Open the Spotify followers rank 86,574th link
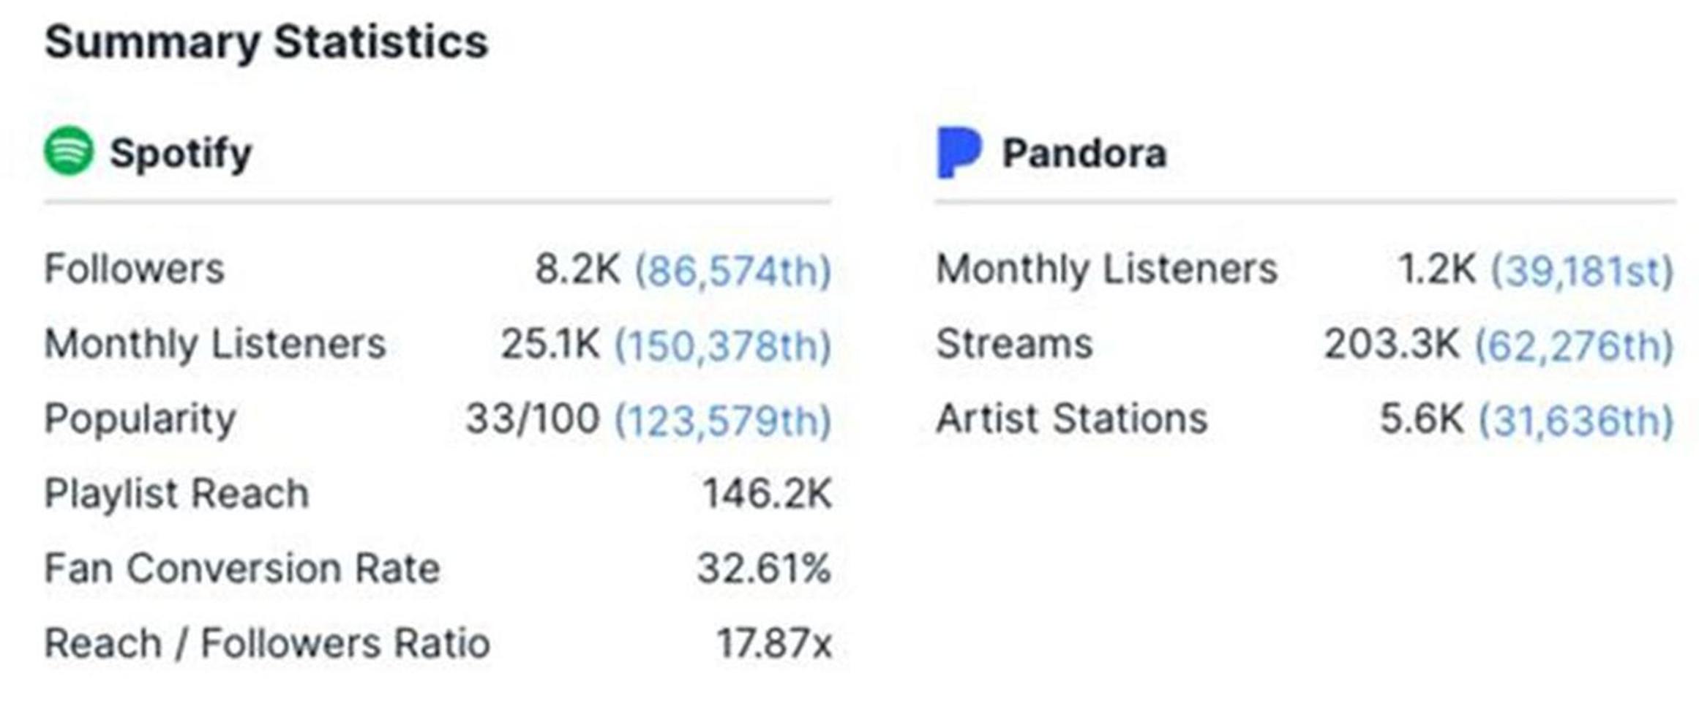 point(732,270)
